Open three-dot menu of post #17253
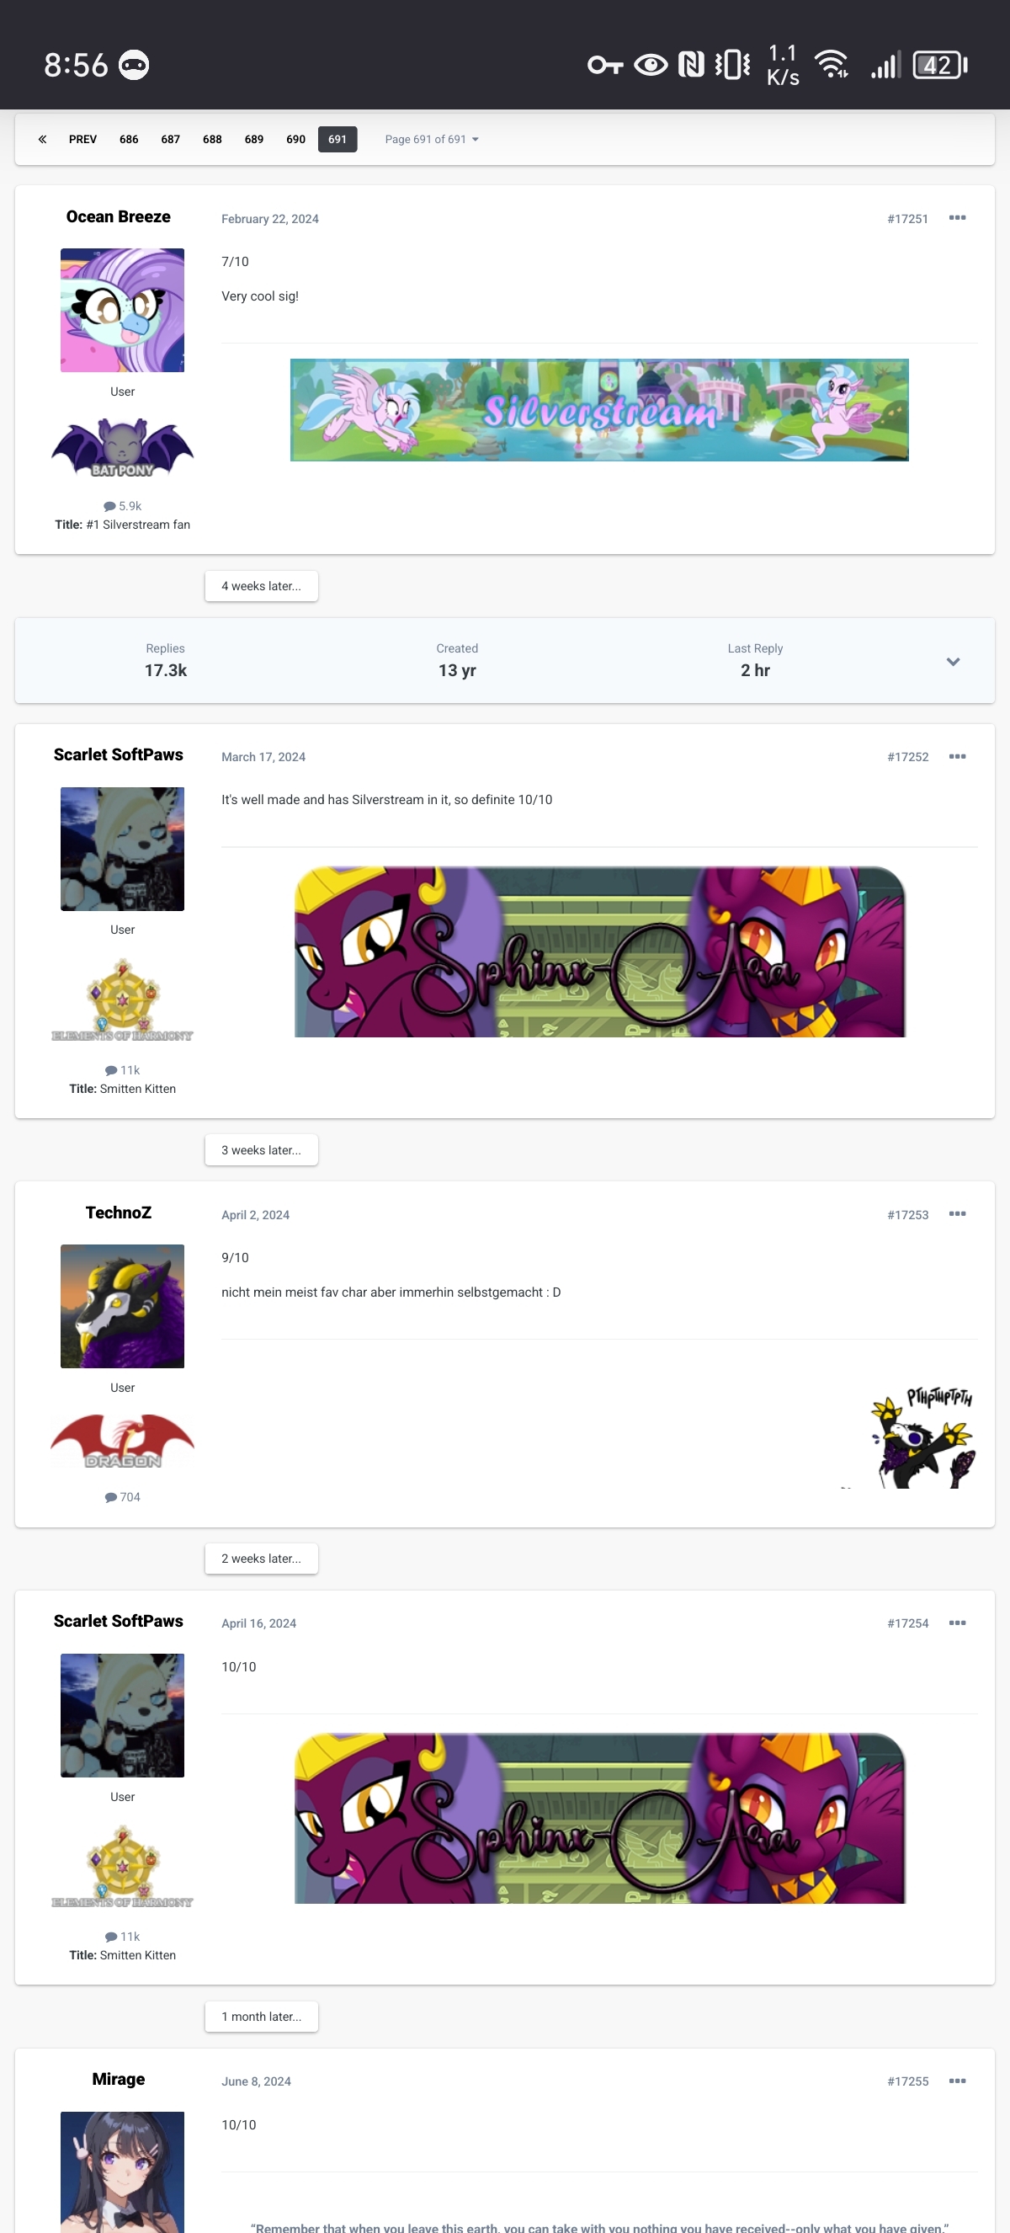 click(956, 1214)
